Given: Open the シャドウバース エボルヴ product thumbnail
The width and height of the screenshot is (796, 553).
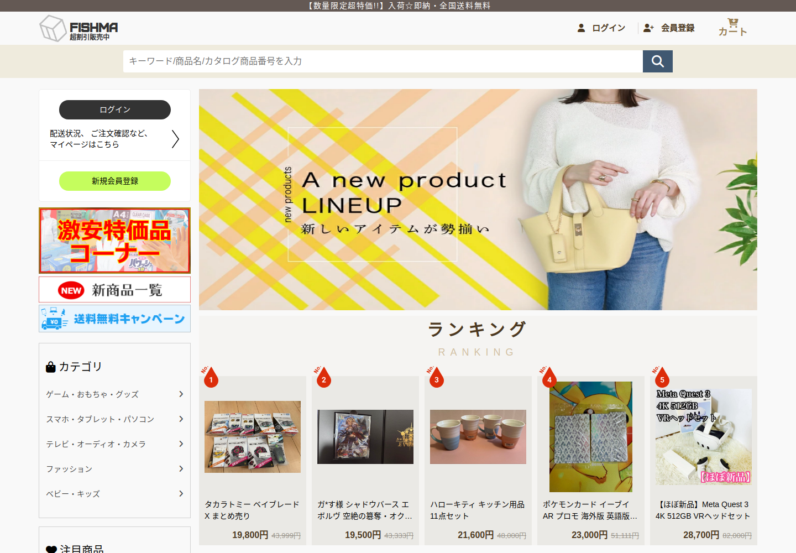Looking at the screenshot, I should pyautogui.click(x=365, y=437).
